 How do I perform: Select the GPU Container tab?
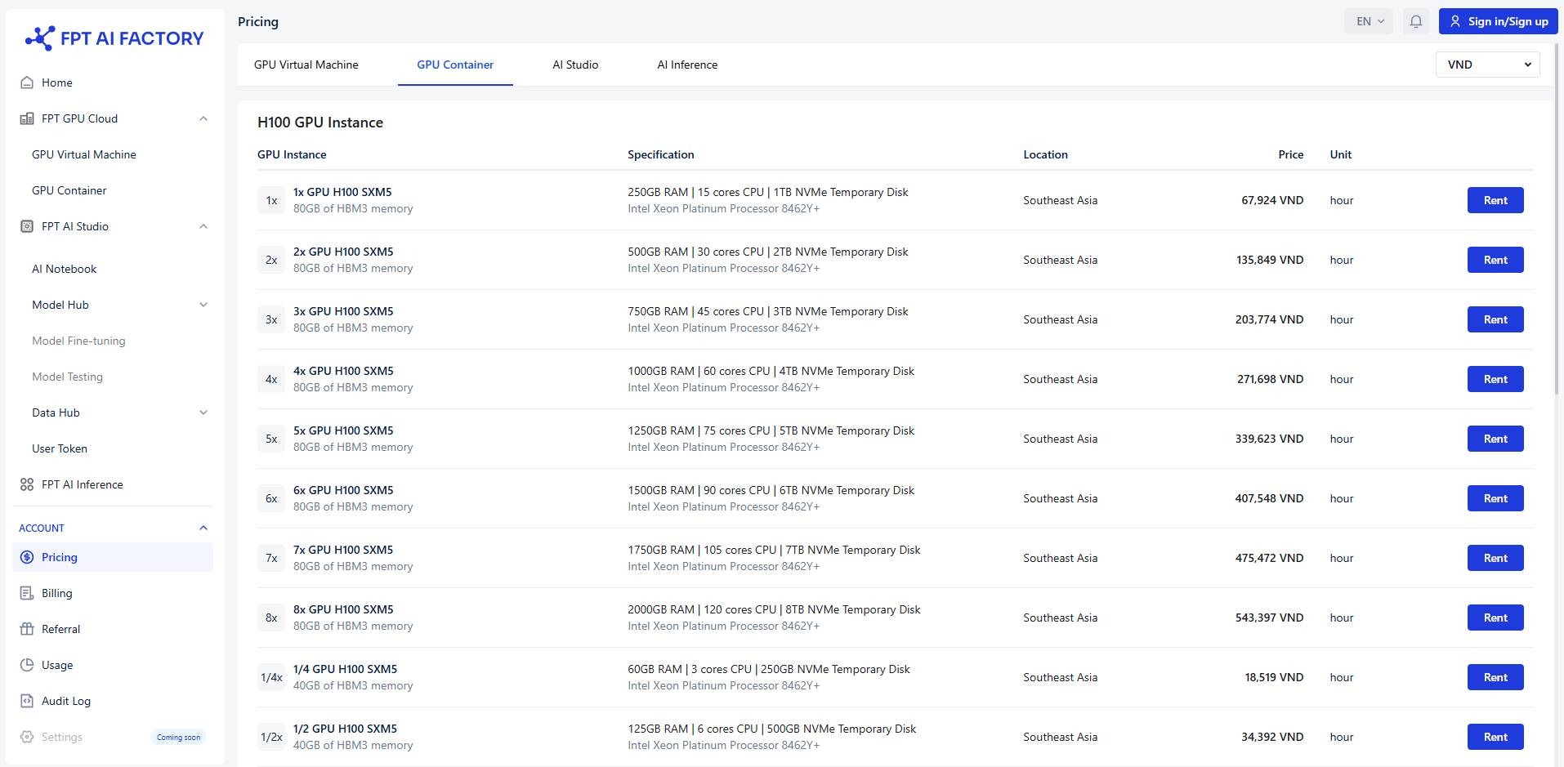point(455,65)
